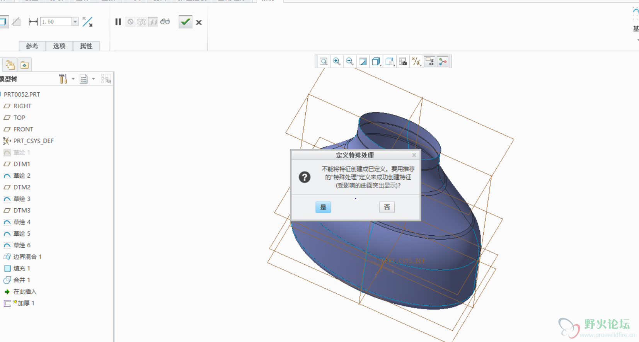The width and height of the screenshot is (639, 342).
Task: Click 是 in the 定义特殊处理 dialog
Action: pyautogui.click(x=323, y=207)
